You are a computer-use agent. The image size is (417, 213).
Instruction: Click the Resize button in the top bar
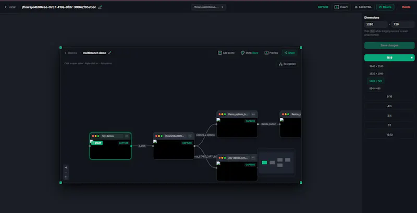tap(385, 7)
